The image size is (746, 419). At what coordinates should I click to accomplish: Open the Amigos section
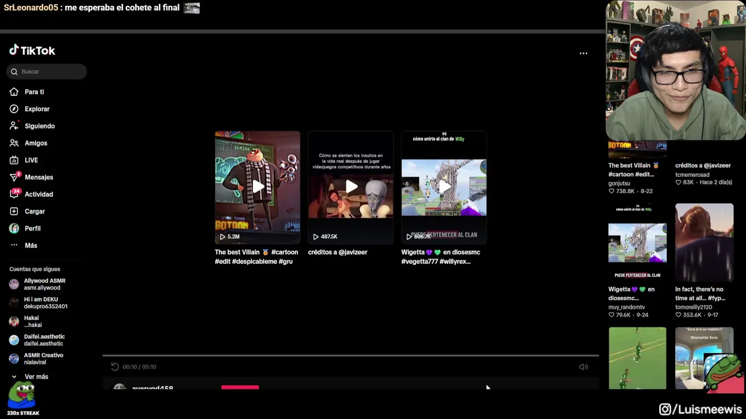[x=36, y=143]
